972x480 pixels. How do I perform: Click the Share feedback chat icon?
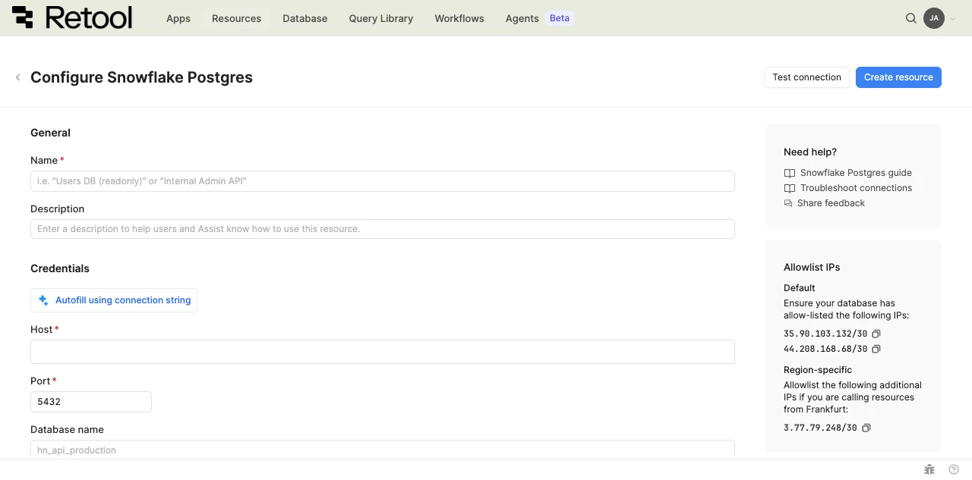(788, 203)
